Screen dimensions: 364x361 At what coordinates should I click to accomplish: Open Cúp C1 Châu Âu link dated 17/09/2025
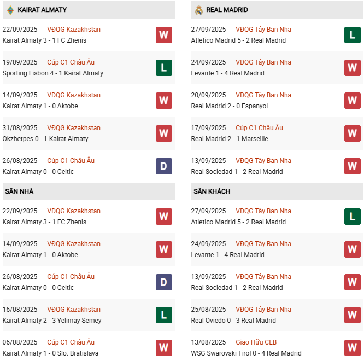pyautogui.click(x=259, y=128)
